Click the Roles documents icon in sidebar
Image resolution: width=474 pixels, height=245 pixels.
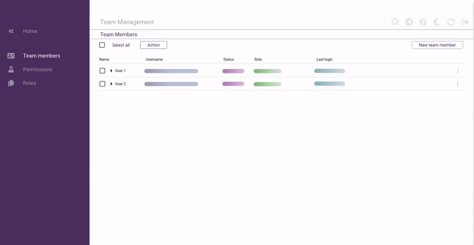(11, 83)
